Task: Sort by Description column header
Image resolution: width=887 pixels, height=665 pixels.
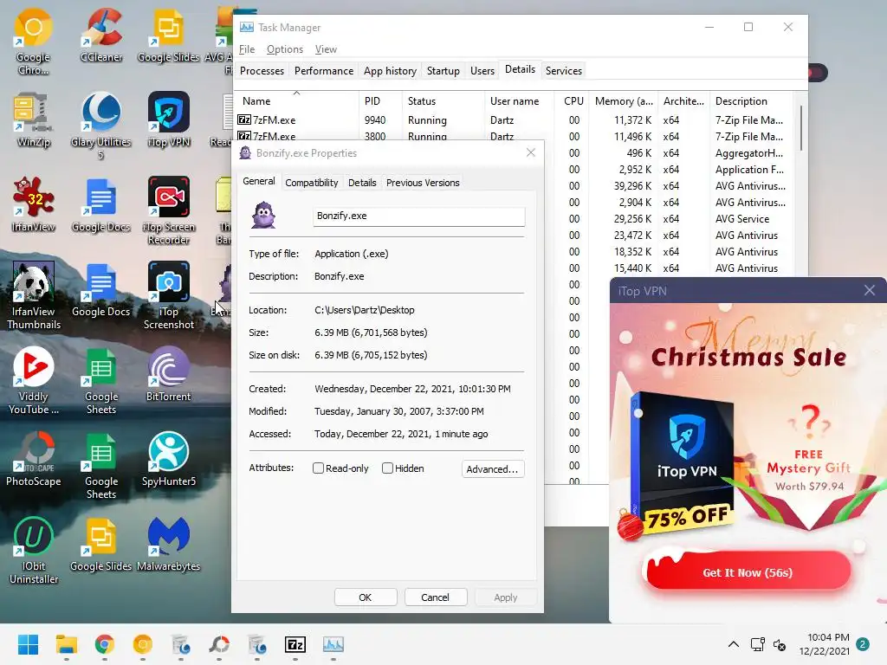Action: (x=751, y=100)
